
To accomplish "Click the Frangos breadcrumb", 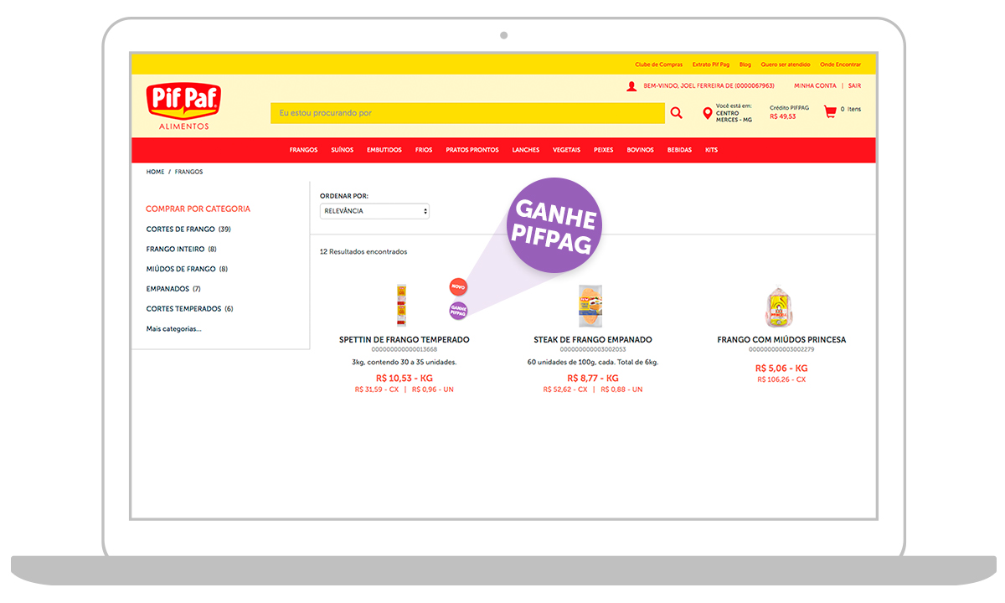I will [189, 172].
